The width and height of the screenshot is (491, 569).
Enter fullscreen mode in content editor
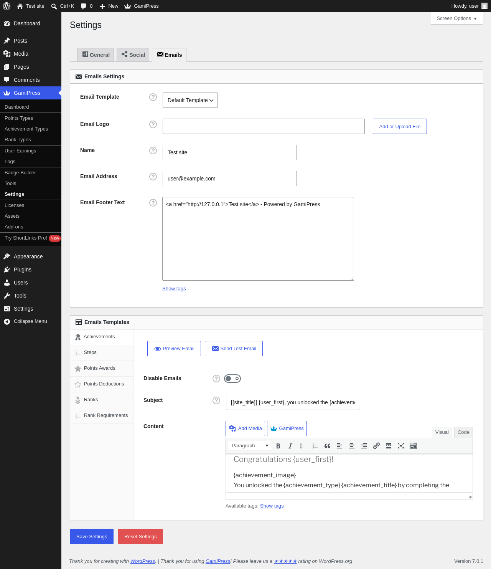coord(401,446)
